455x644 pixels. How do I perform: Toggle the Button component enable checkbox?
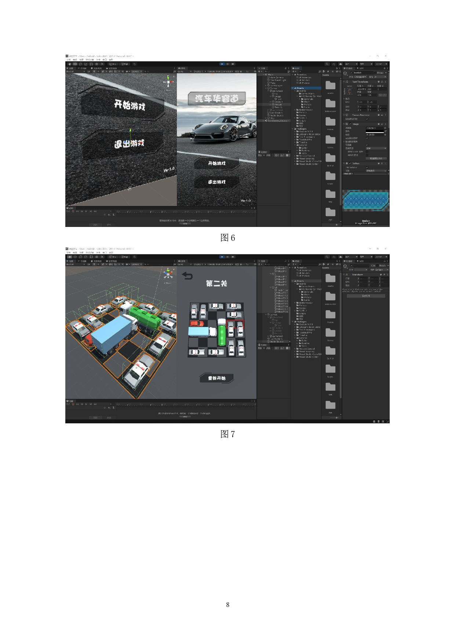pyautogui.click(x=350, y=163)
